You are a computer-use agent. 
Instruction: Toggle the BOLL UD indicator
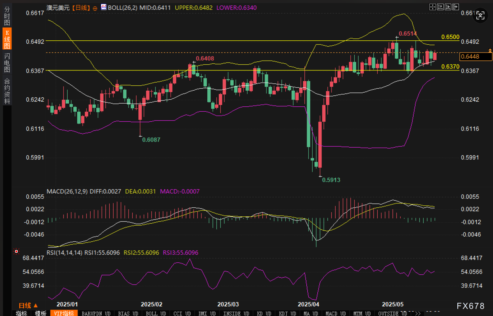pos(156,313)
